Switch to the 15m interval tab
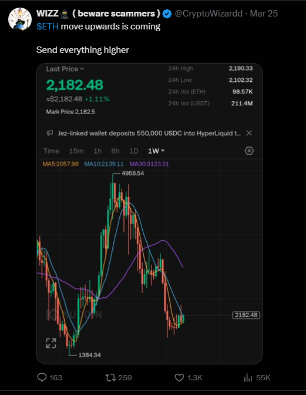306x395 pixels. click(x=76, y=151)
